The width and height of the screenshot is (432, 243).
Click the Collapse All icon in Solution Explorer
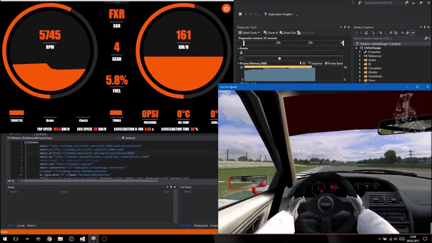391,33
